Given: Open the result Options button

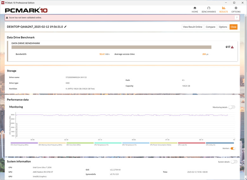Looking at the screenshot, I should (x=223, y=27).
